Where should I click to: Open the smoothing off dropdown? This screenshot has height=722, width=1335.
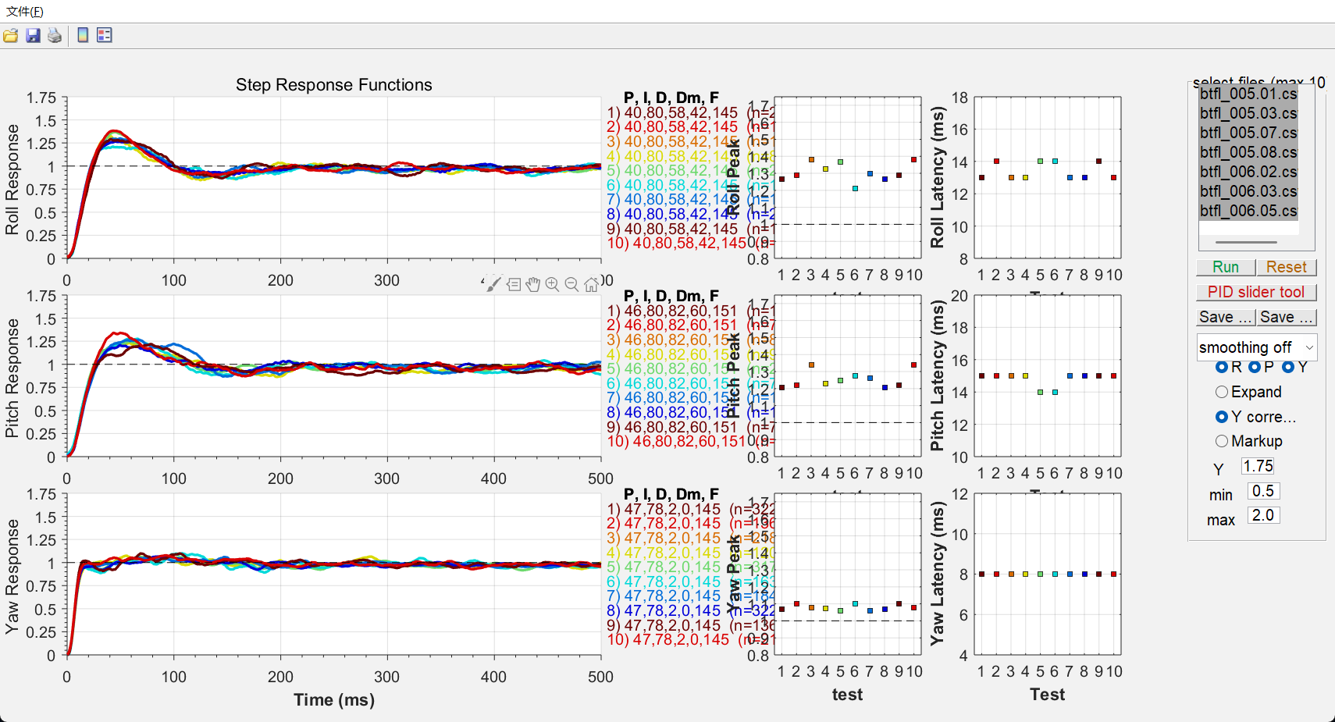point(1256,347)
